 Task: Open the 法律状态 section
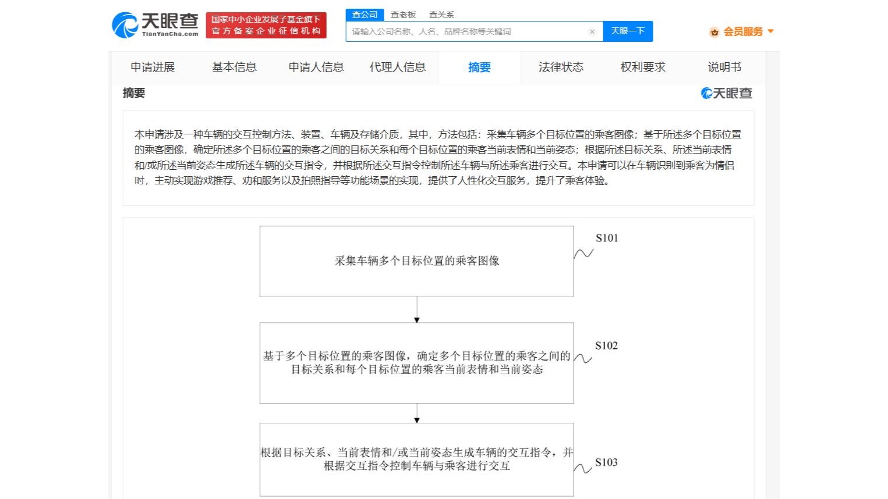point(561,67)
